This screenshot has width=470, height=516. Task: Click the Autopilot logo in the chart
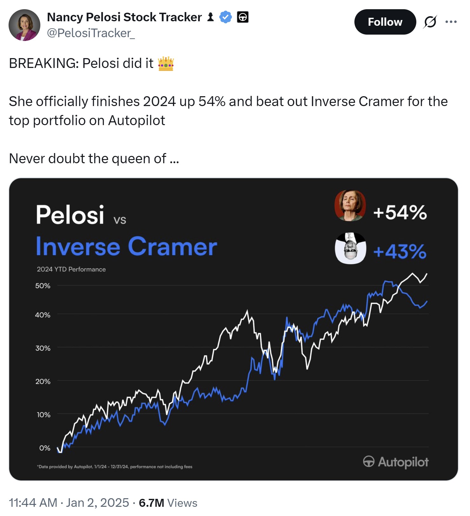click(396, 462)
